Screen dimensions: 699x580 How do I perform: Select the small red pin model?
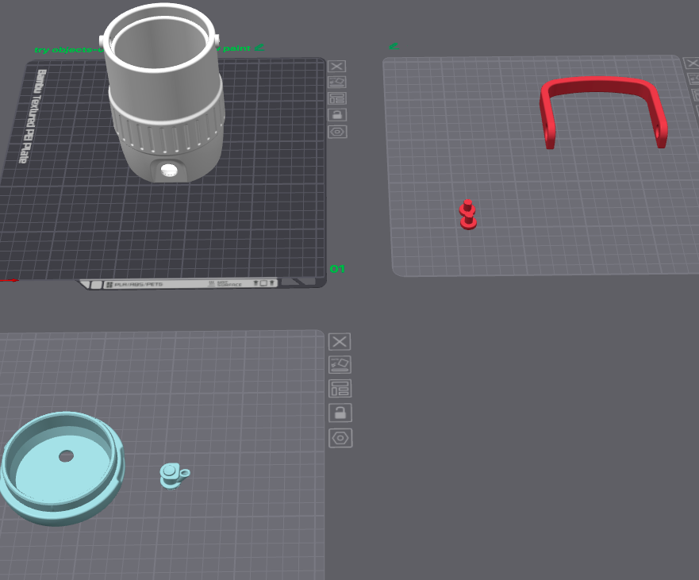(x=467, y=215)
